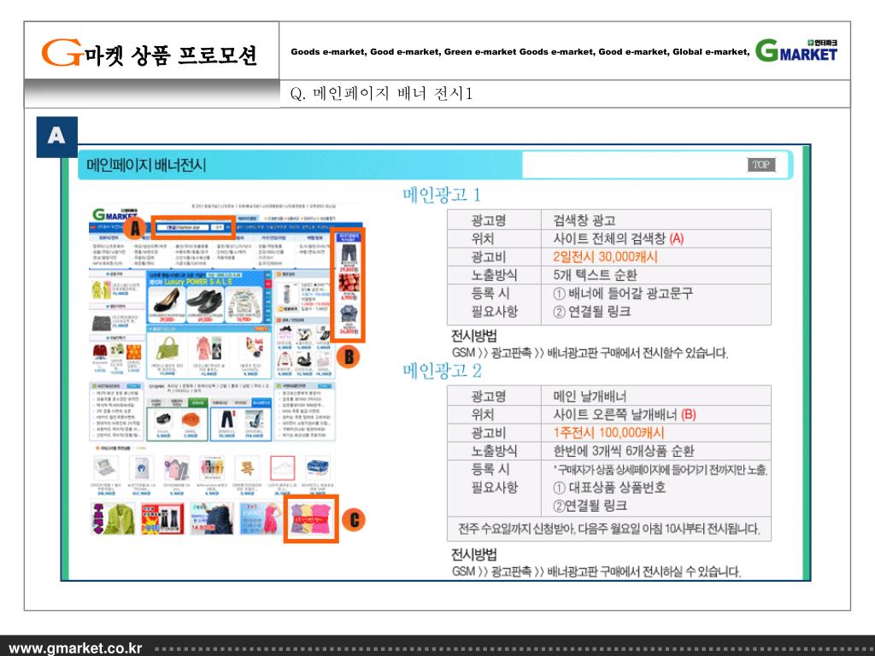
Task: Click the green GMARKET logo in the slide header
Action: point(796,50)
